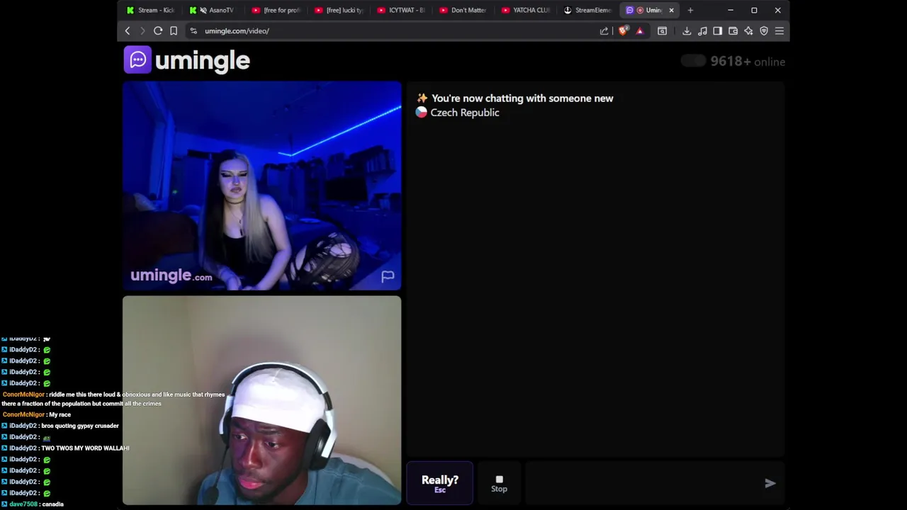This screenshot has height=510, width=907.
Task: Switch to the StreamElements tab
Action: [588, 10]
